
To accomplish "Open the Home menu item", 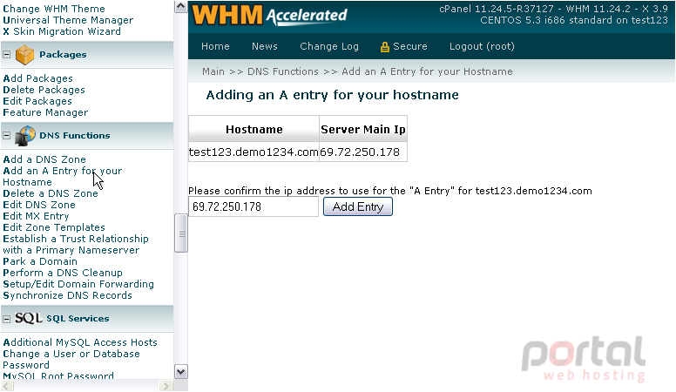I will click(x=215, y=46).
